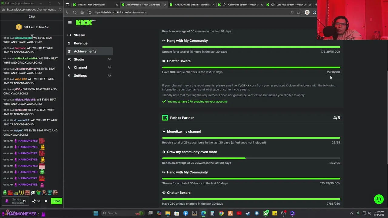Open the tab actions menu icon

click(x=67, y=5)
